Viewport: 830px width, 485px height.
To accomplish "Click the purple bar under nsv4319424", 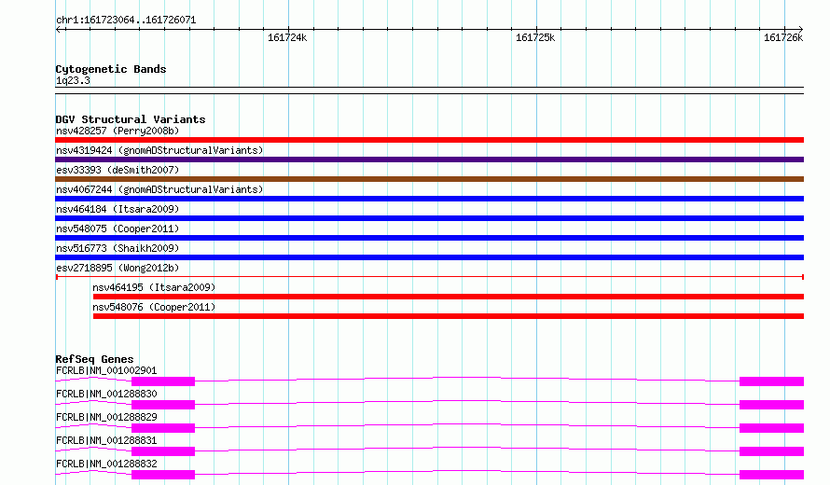I will coord(429,159).
